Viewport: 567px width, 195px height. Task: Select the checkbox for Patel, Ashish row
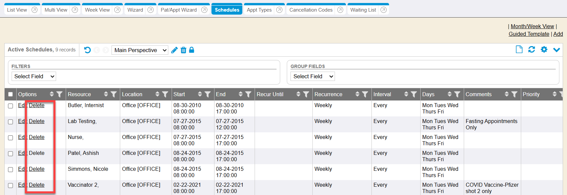(11, 154)
